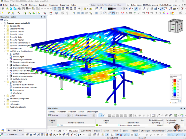This screenshot has width=186, height=139.
Task: Click the new surface tool icon
Action: [39, 13]
